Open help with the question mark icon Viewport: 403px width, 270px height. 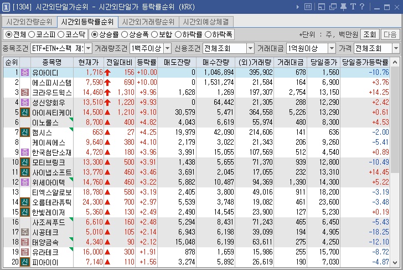[362, 7]
